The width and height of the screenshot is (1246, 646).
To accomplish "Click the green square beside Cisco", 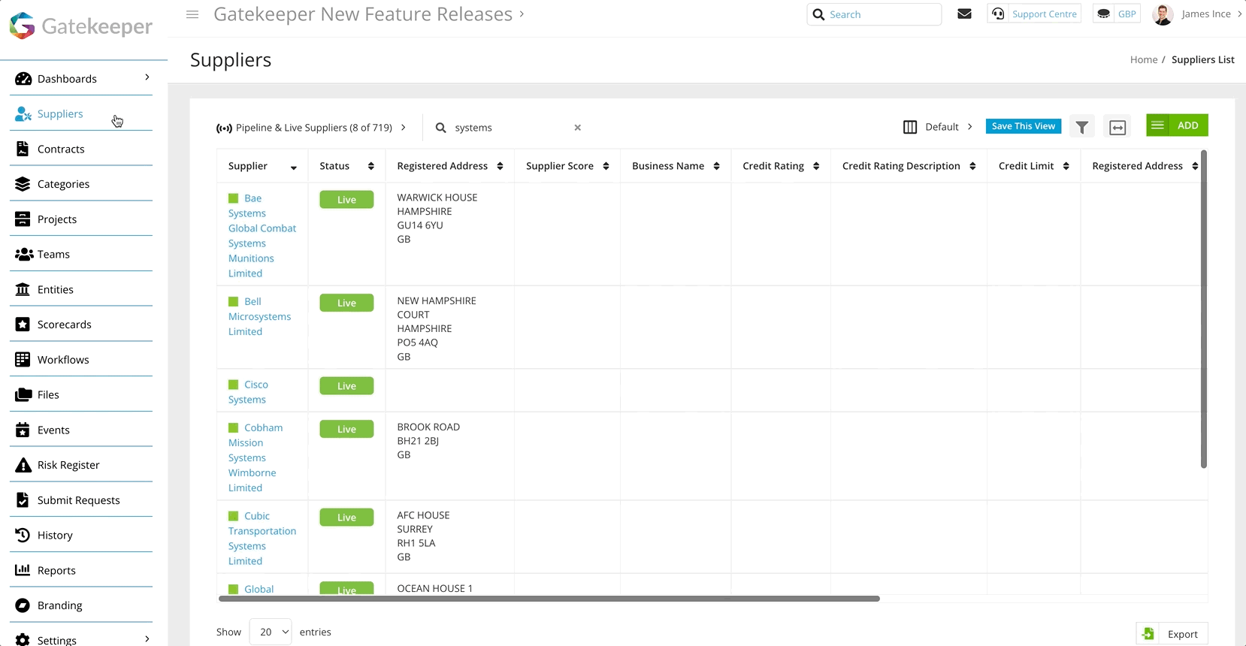I will click(x=233, y=385).
